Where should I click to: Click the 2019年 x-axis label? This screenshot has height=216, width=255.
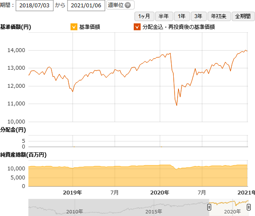(72, 193)
